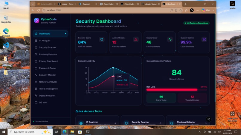The height and width of the screenshot is (135, 241).
Task: Click the Security Monitor pulse icon
Action: click(36, 75)
